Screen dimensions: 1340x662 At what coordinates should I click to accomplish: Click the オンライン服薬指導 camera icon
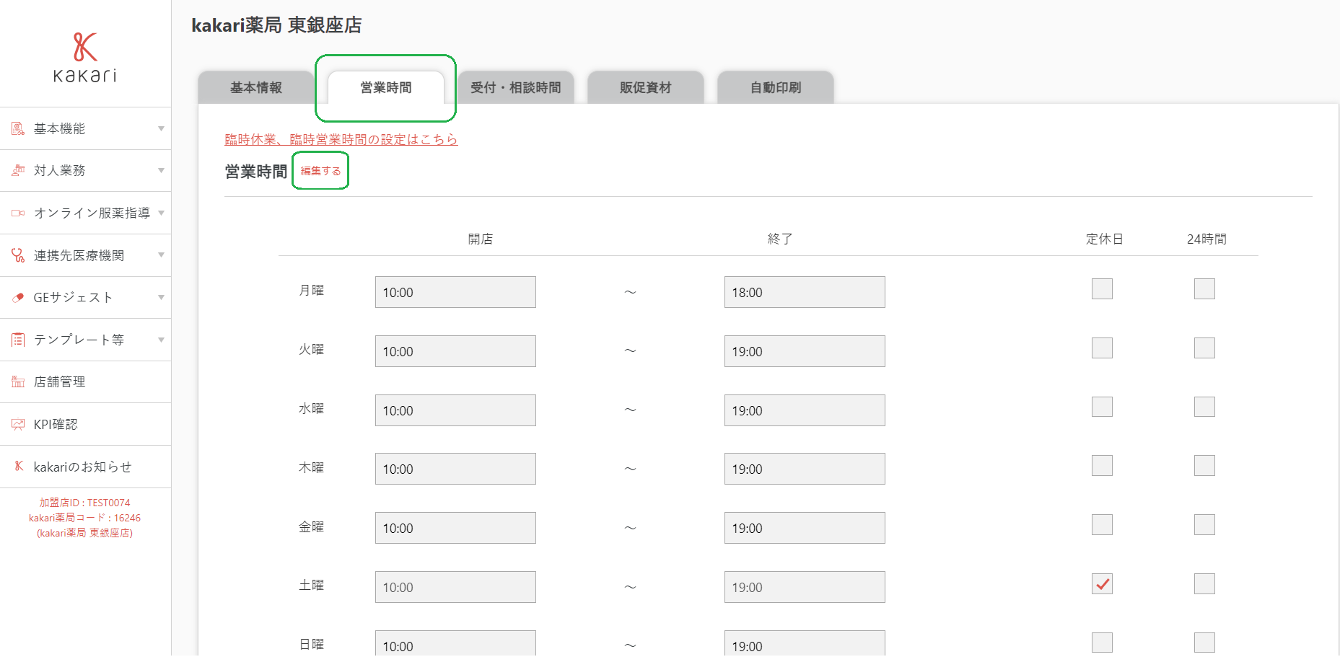click(18, 213)
